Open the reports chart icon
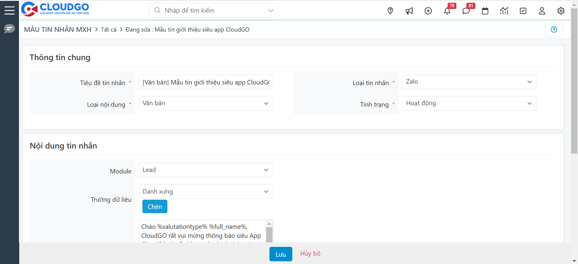Viewport: 578px width, 264px height. pos(504,11)
